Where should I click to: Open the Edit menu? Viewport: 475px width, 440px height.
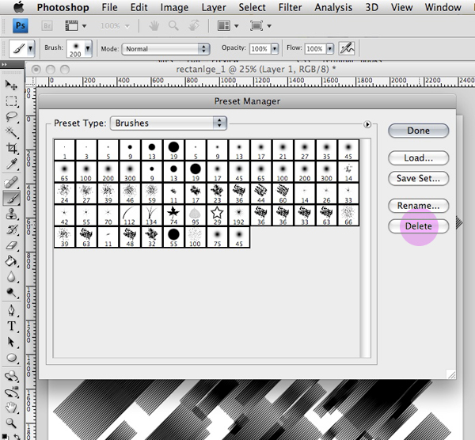(x=139, y=7)
